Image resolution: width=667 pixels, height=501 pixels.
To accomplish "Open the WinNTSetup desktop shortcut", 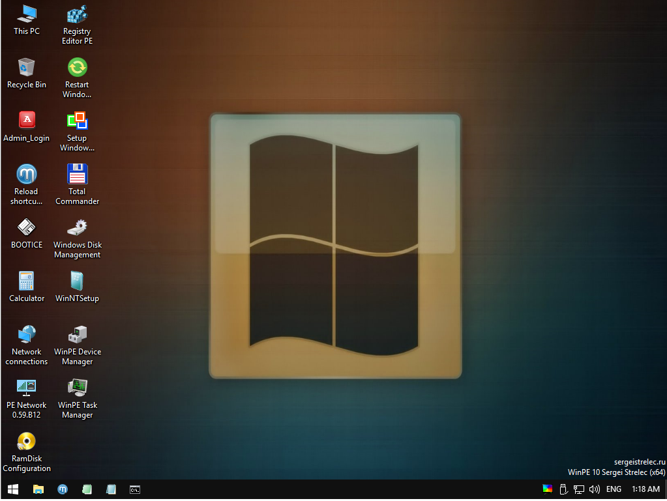I will coord(77,281).
